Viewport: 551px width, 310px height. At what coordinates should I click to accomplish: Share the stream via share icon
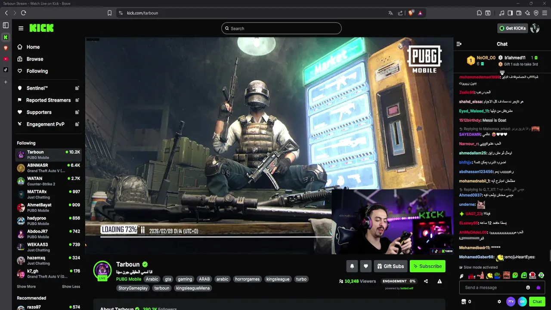426,281
